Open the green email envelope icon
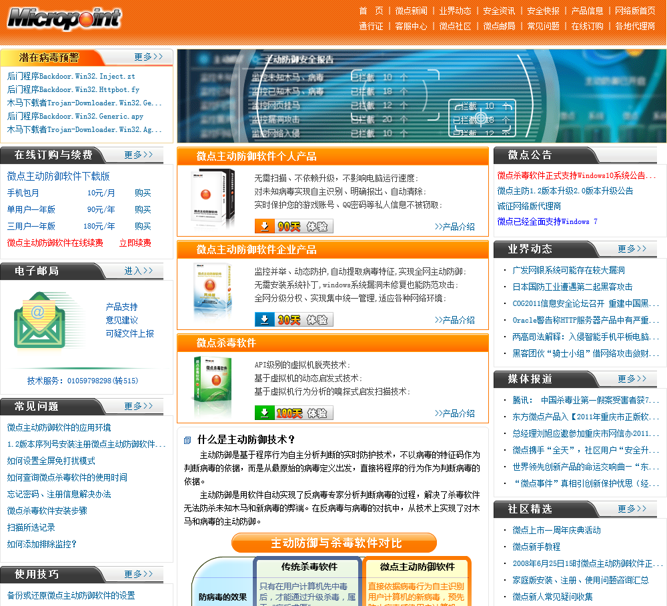The height and width of the screenshot is (606, 667). (x=39, y=320)
